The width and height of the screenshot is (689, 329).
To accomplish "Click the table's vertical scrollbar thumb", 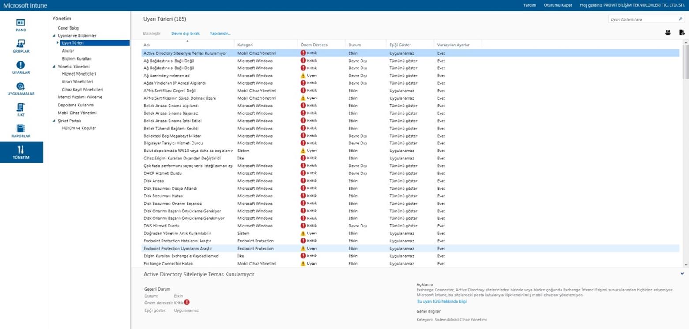I will click(x=685, y=61).
